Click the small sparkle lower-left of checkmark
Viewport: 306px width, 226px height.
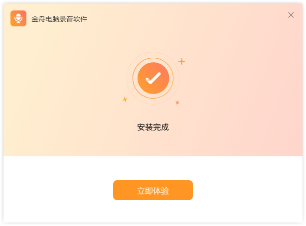(x=125, y=100)
